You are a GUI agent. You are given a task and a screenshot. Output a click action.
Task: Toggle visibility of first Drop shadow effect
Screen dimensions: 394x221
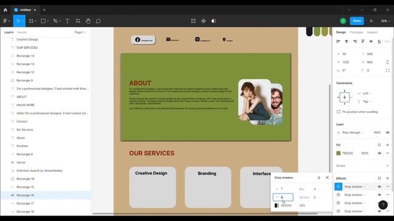point(379,187)
